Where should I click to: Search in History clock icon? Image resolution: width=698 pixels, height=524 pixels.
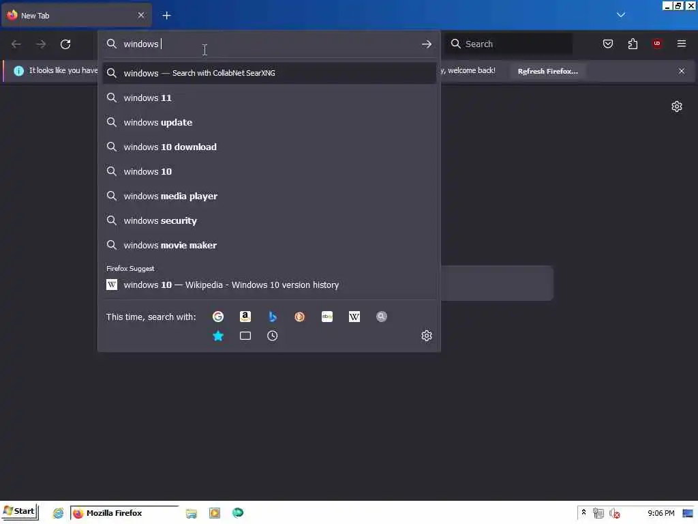tap(273, 336)
